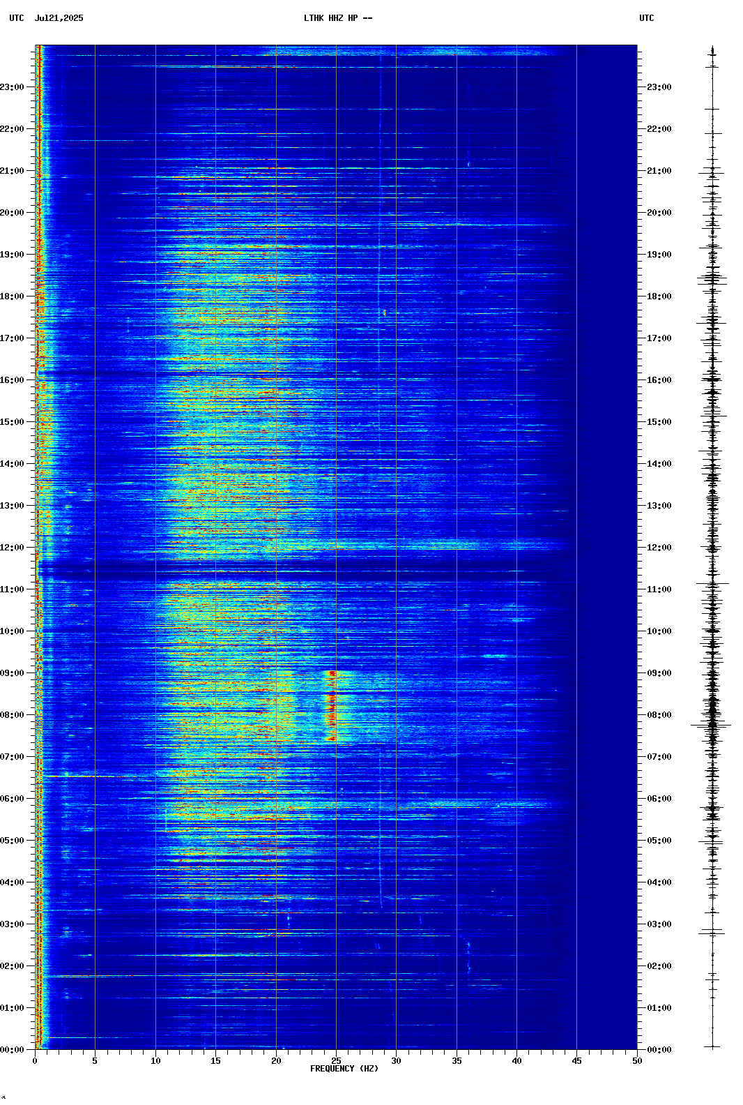This screenshot has height=1105, width=743.
Task: Click the "23:00" label on the left time axis
Action: tap(12, 87)
